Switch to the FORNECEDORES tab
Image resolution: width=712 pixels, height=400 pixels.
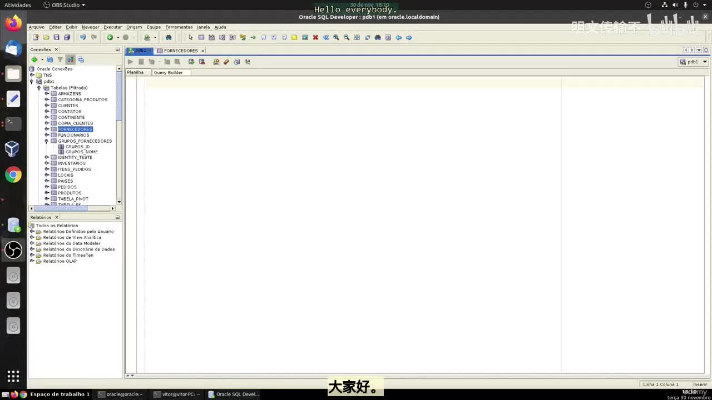181,51
